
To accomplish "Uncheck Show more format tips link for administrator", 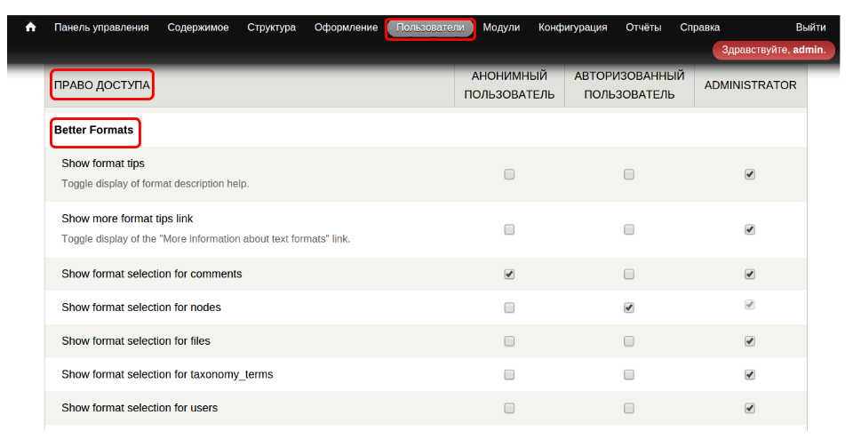I will pos(750,230).
